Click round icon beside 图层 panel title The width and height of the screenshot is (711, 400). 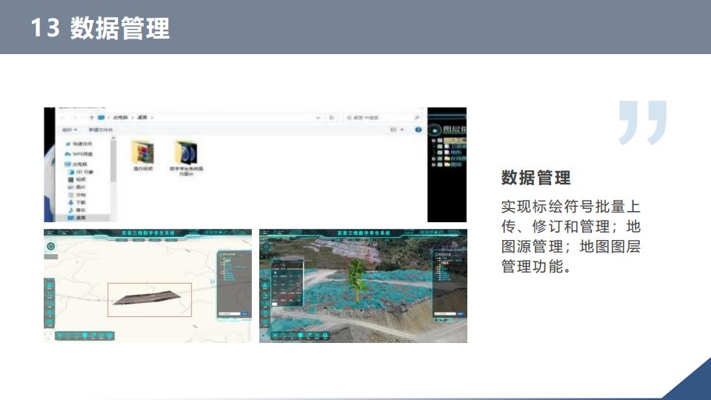point(435,130)
